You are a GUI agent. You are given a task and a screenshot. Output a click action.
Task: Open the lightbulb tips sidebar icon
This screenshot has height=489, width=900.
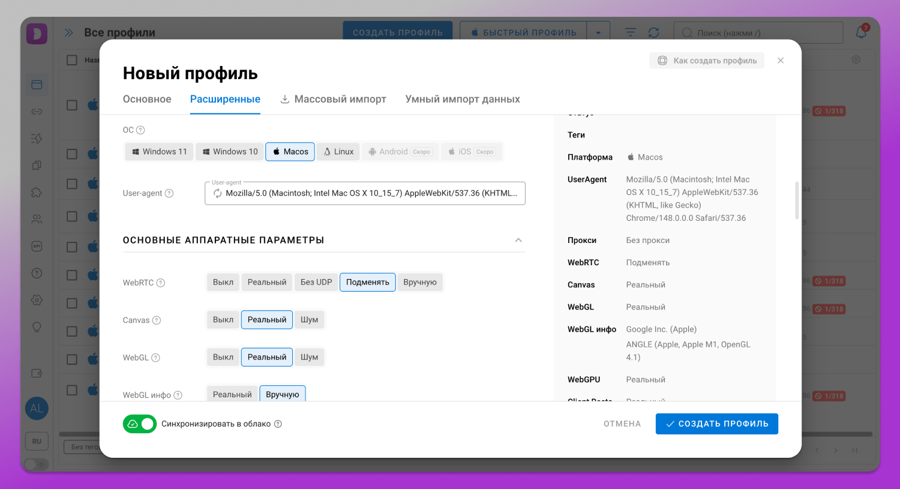[x=37, y=327]
